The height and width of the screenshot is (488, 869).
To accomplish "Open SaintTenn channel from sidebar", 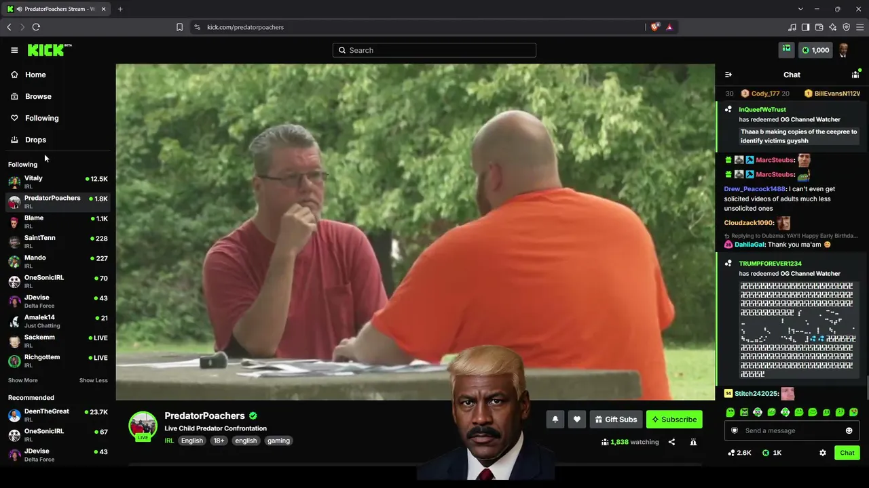I will pos(58,241).
